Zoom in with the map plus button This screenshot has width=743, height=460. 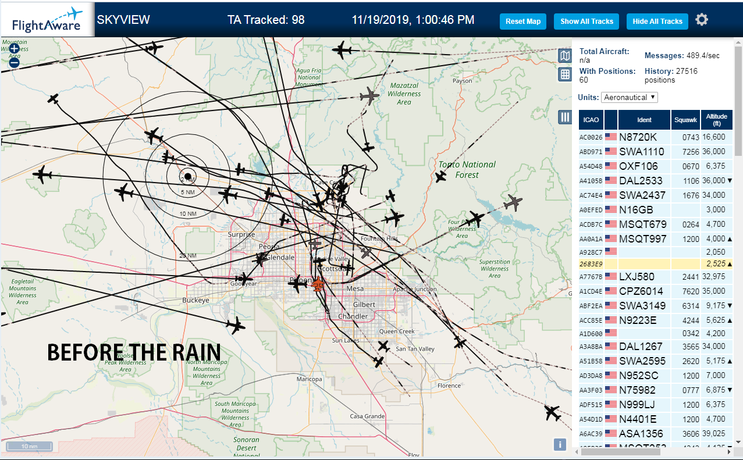15,49
